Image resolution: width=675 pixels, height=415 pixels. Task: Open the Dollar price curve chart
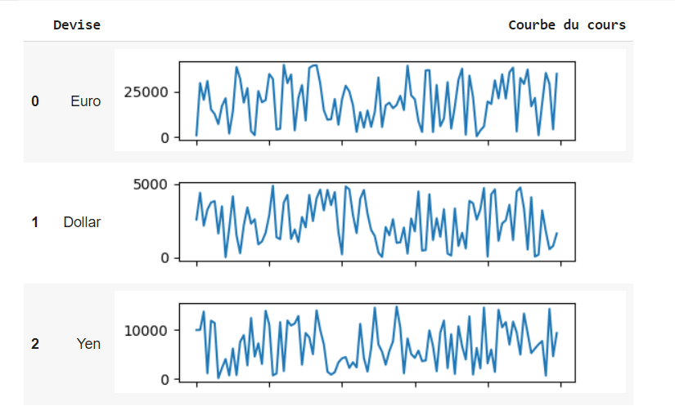(x=376, y=221)
